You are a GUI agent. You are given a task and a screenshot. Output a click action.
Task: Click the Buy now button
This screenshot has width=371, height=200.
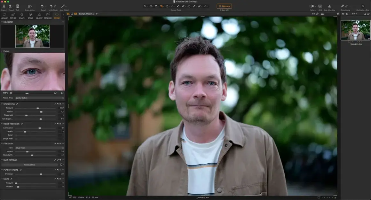point(224,6)
